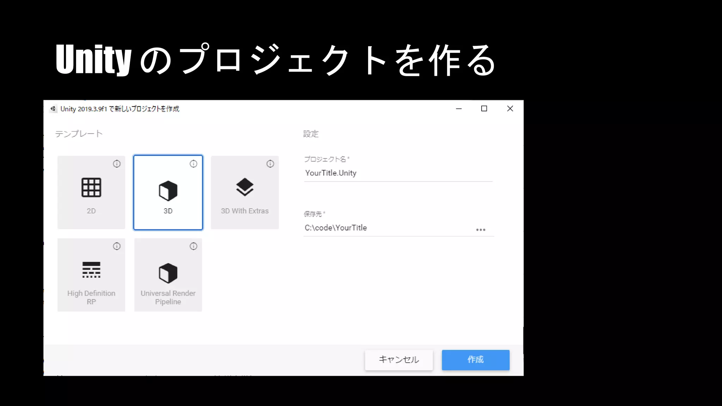Click the 作成 create button
The height and width of the screenshot is (406, 722).
point(476,360)
